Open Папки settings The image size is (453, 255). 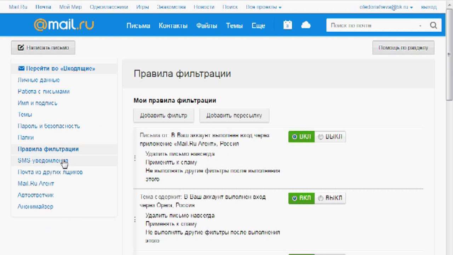(25, 137)
